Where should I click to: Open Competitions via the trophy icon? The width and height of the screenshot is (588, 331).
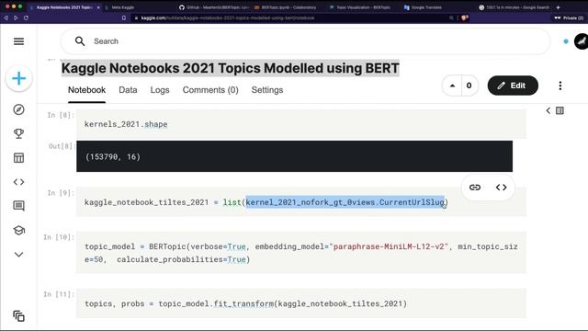[18, 133]
